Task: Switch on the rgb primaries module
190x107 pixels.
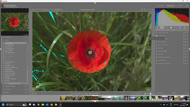Action: pyautogui.click(x=157, y=36)
